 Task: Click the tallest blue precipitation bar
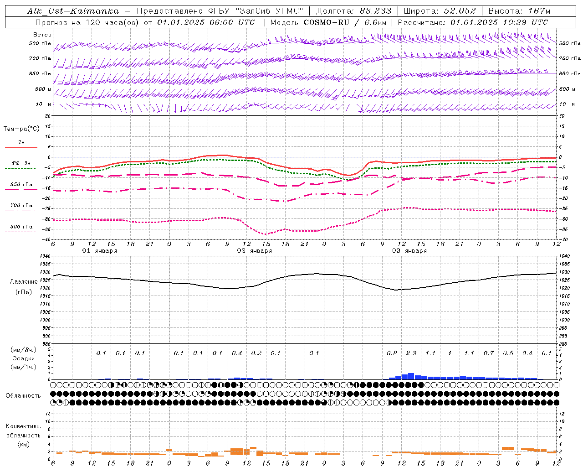click(411, 376)
